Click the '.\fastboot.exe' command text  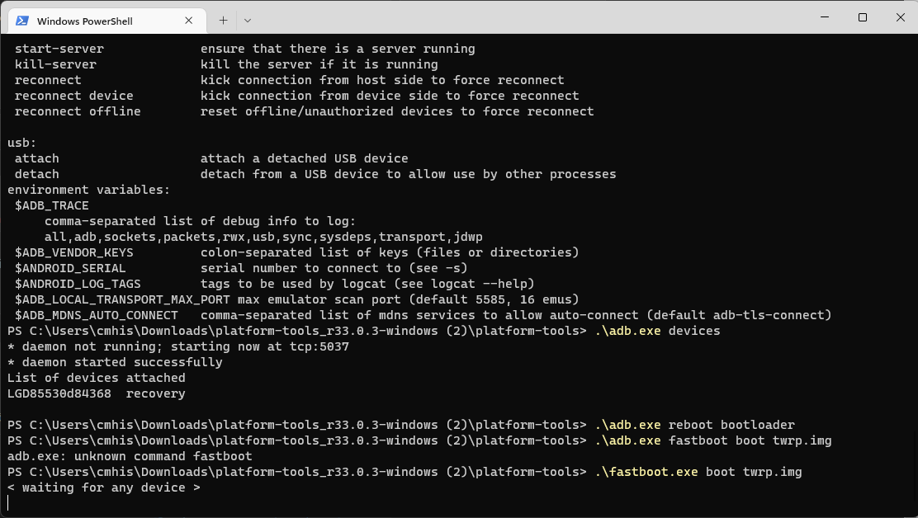tap(646, 472)
